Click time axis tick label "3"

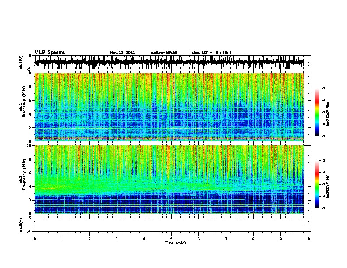(117, 239)
